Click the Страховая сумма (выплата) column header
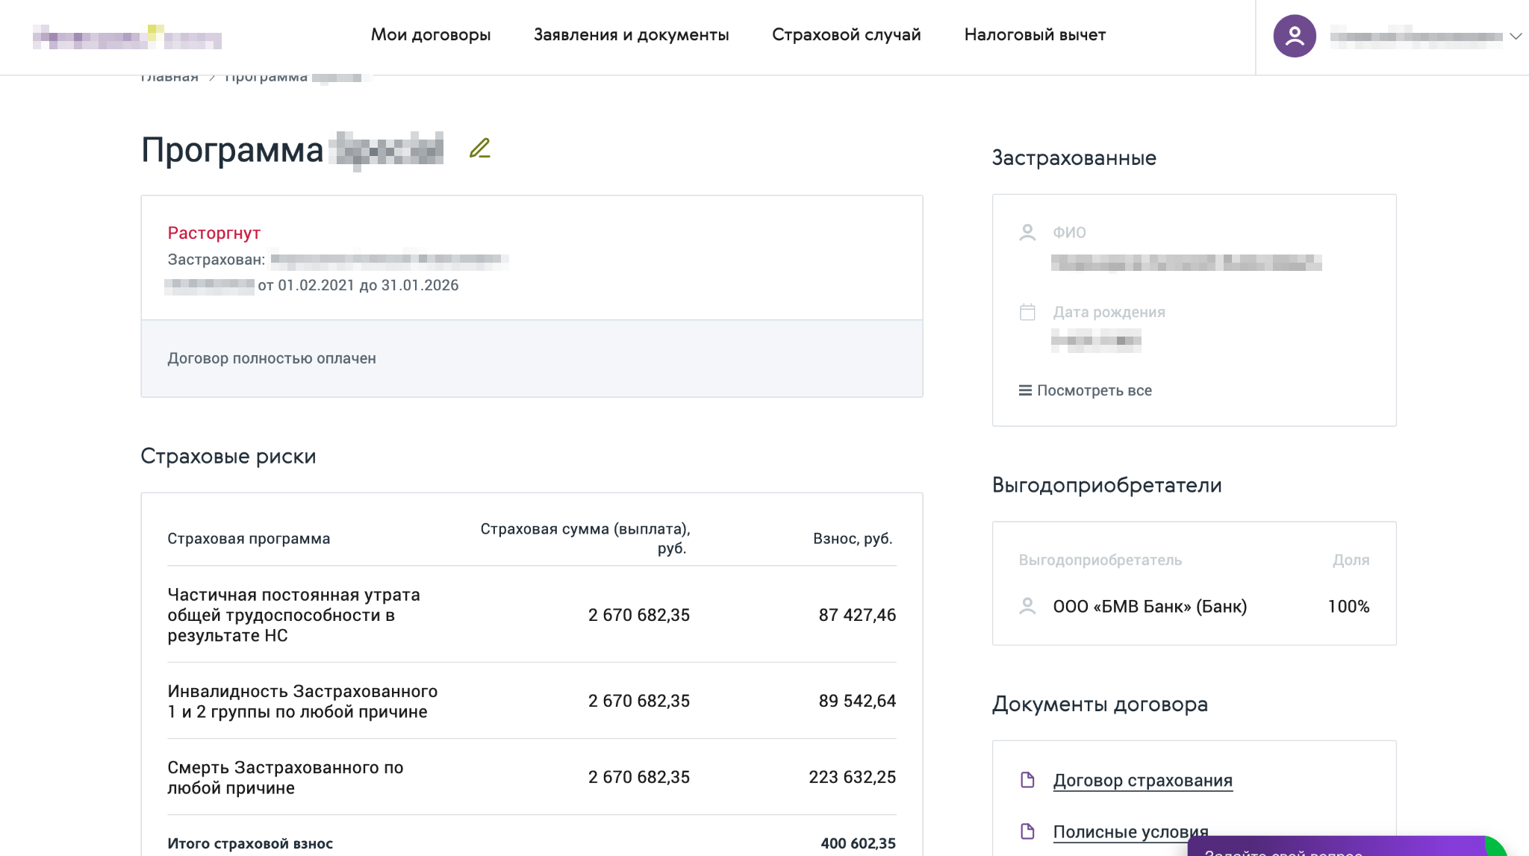This screenshot has width=1529, height=856. click(x=585, y=538)
